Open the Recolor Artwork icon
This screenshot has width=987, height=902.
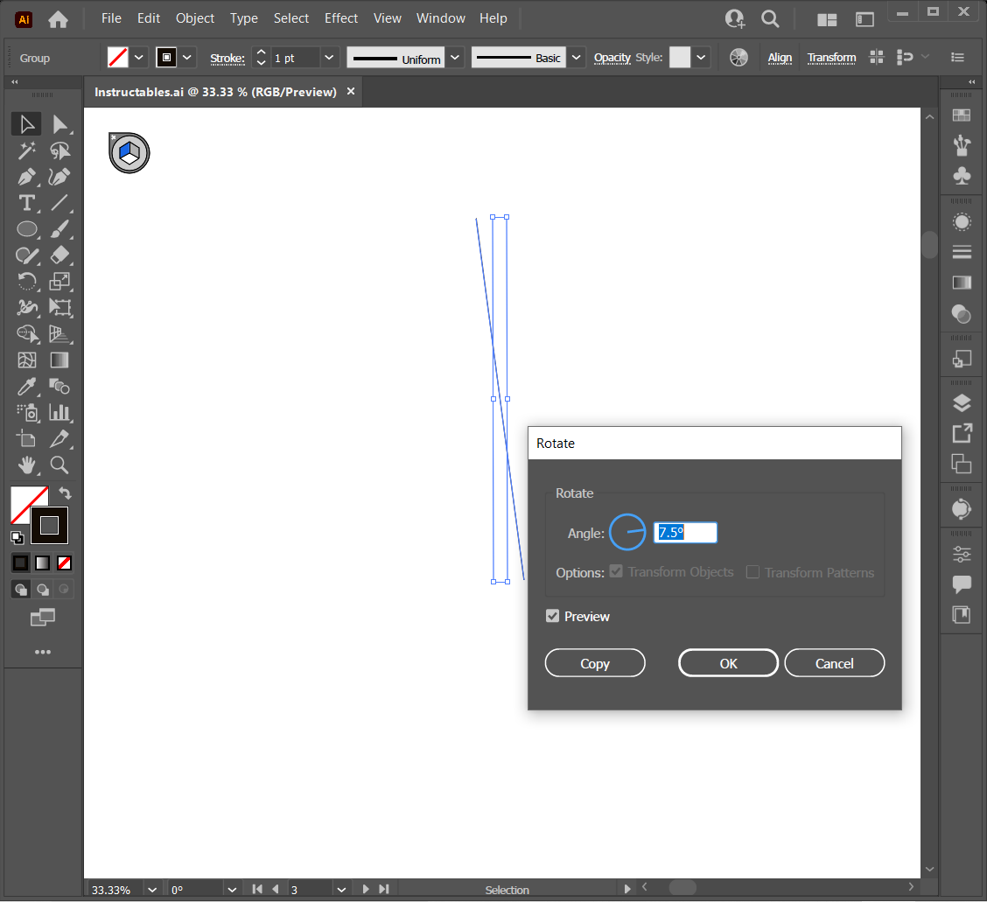[x=738, y=57]
